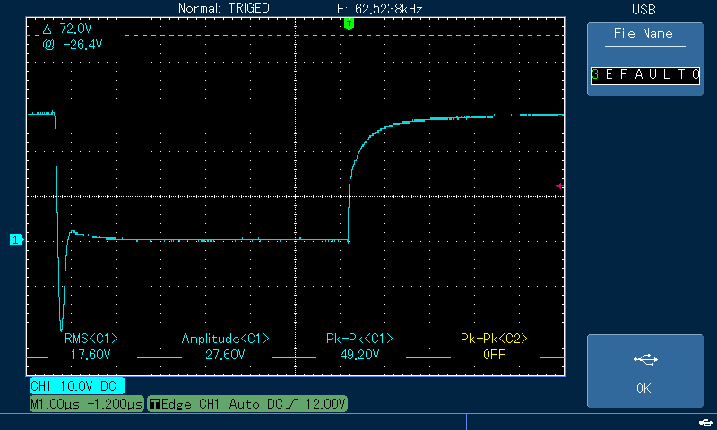The width and height of the screenshot is (717, 430).
Task: Click the trigger T icon before Edge
Action: coord(155,404)
